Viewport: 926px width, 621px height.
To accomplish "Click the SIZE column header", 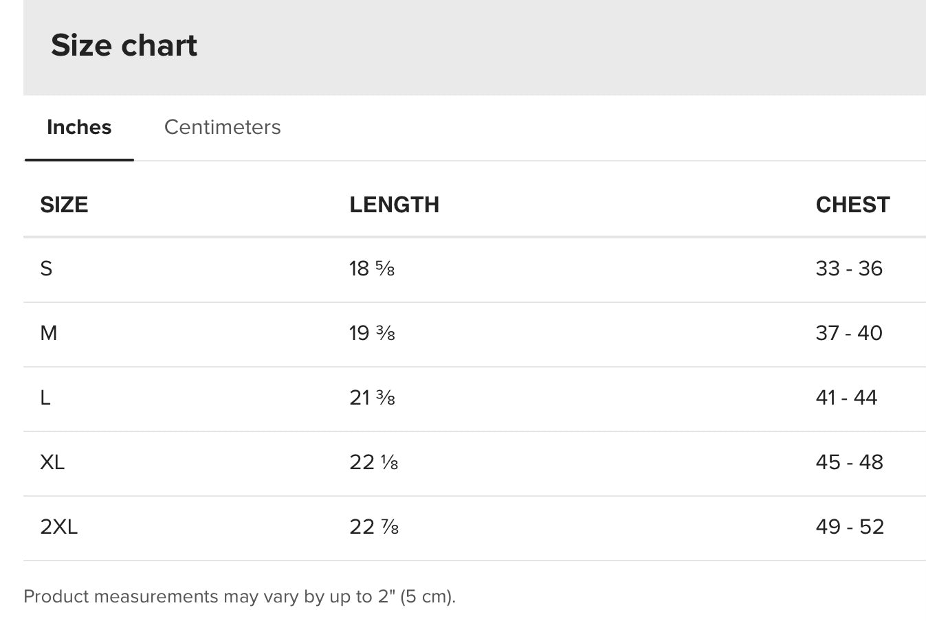I will pos(64,205).
